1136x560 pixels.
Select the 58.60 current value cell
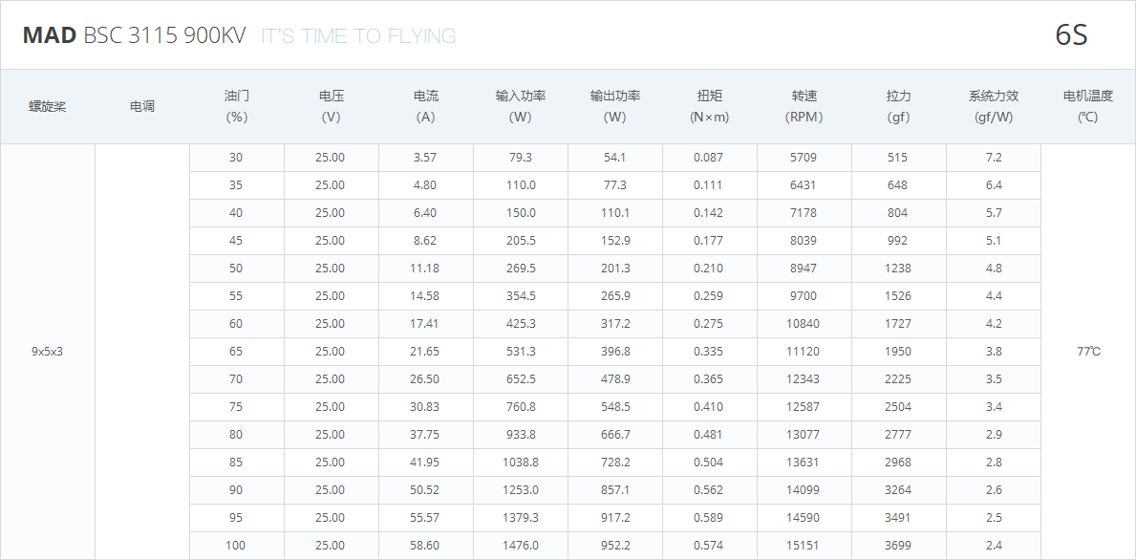[424, 546]
